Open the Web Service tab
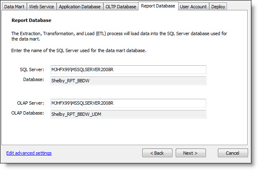The image size is (258, 170). click(42, 7)
